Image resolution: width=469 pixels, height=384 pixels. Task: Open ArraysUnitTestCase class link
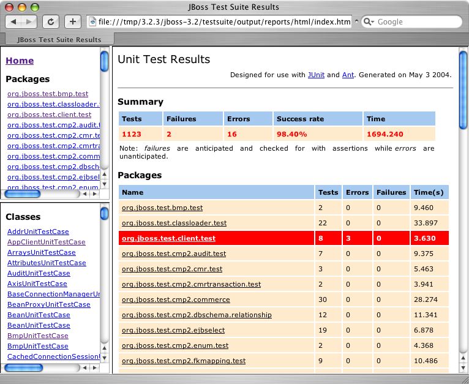[42, 252]
